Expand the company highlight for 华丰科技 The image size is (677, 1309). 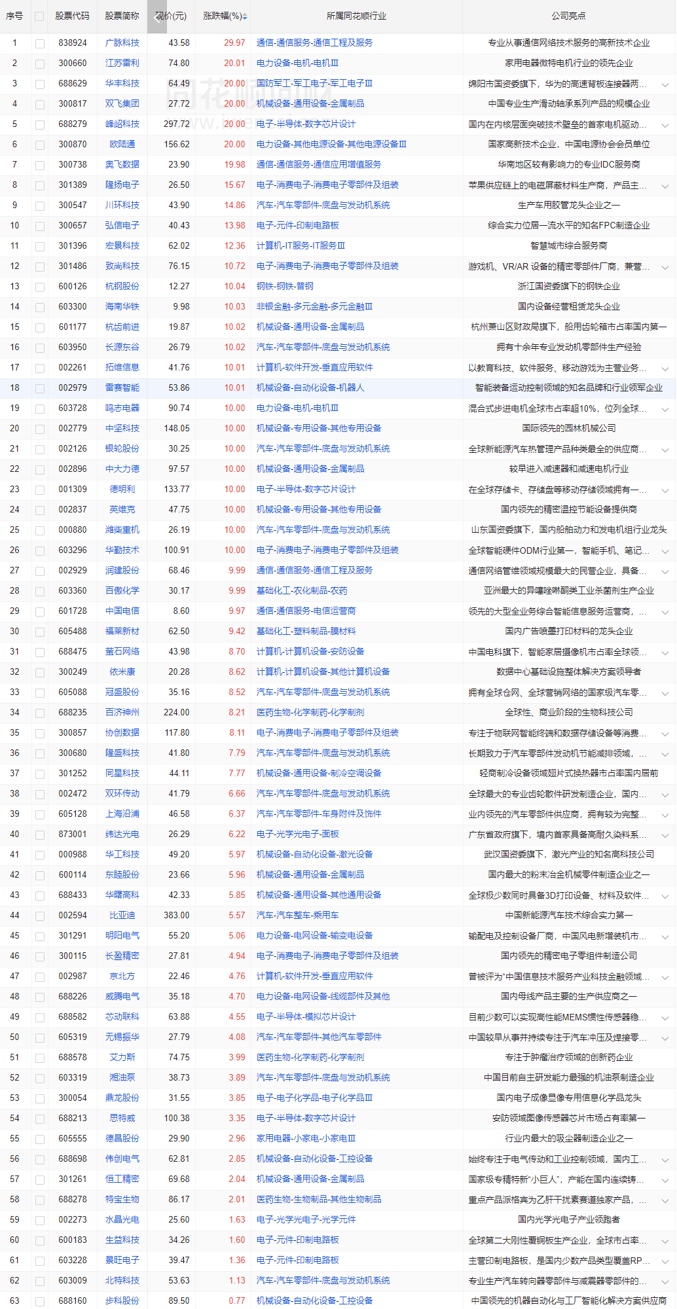pos(665,84)
